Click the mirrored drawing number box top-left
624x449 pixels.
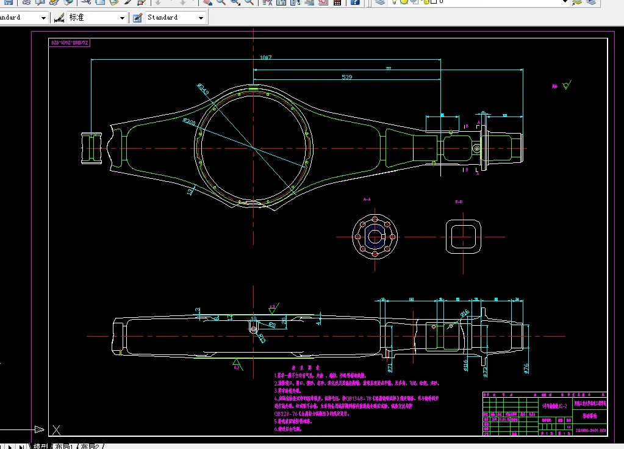[70, 43]
